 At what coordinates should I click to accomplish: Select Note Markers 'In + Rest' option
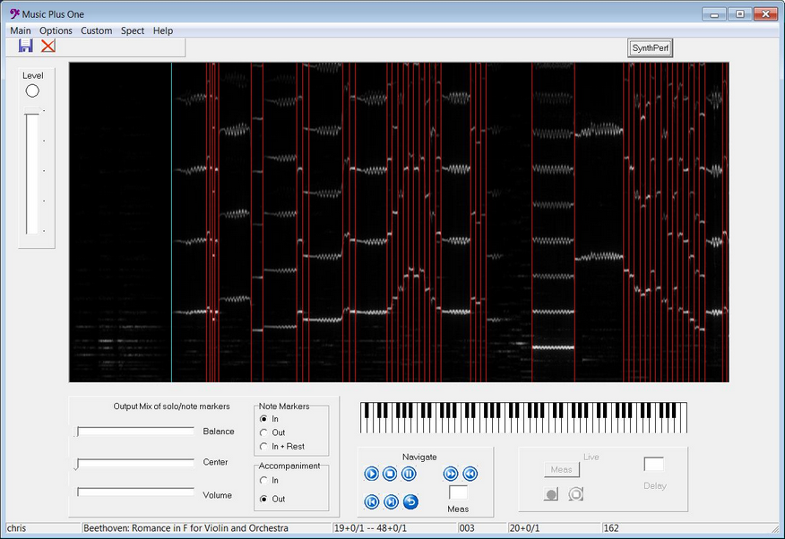tap(263, 446)
